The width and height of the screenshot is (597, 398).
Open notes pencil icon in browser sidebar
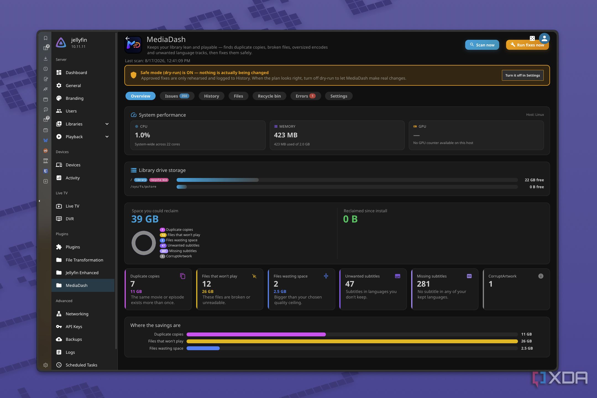[46, 79]
